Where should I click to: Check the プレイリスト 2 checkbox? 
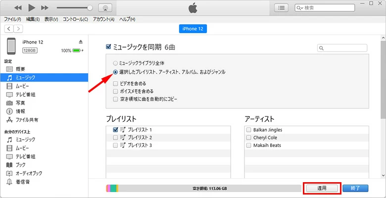[x=115, y=137]
